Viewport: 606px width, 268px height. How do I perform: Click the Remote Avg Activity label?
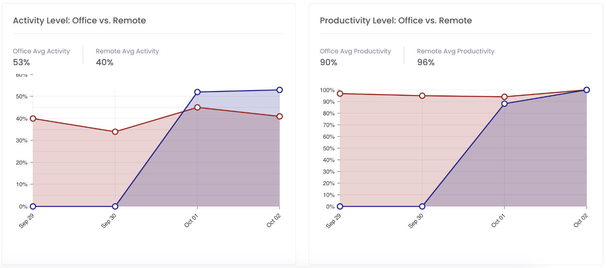127,51
